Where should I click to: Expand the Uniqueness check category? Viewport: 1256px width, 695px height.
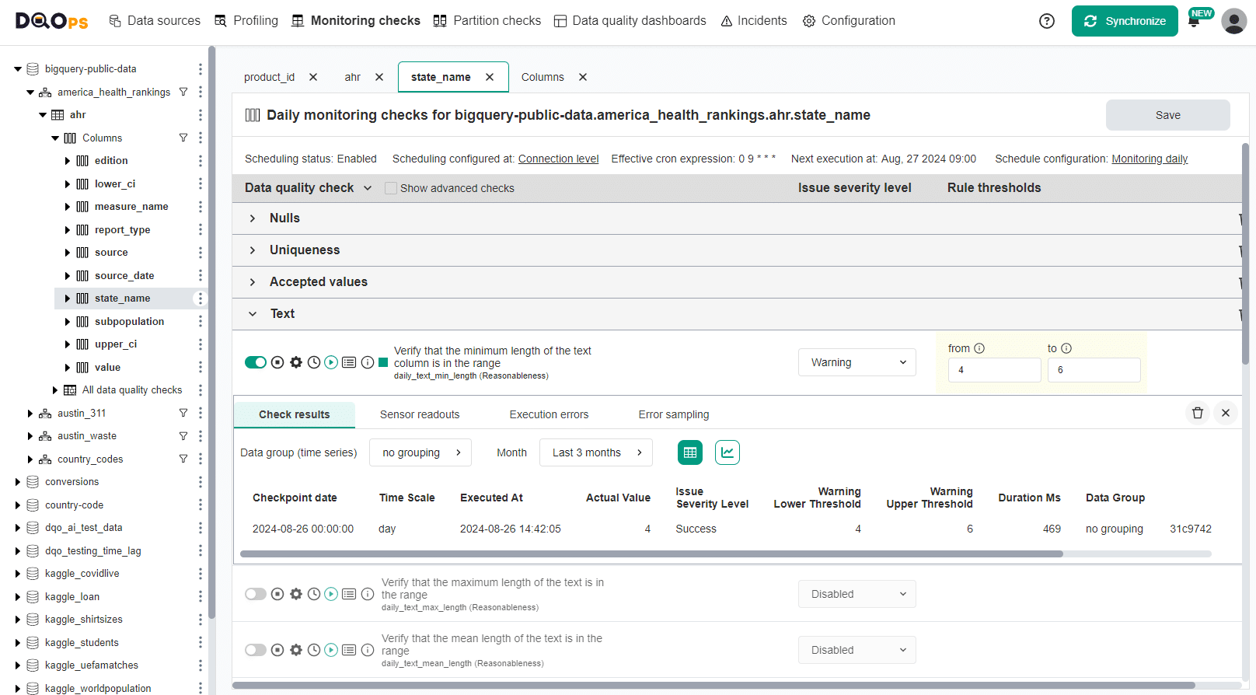[x=253, y=250]
